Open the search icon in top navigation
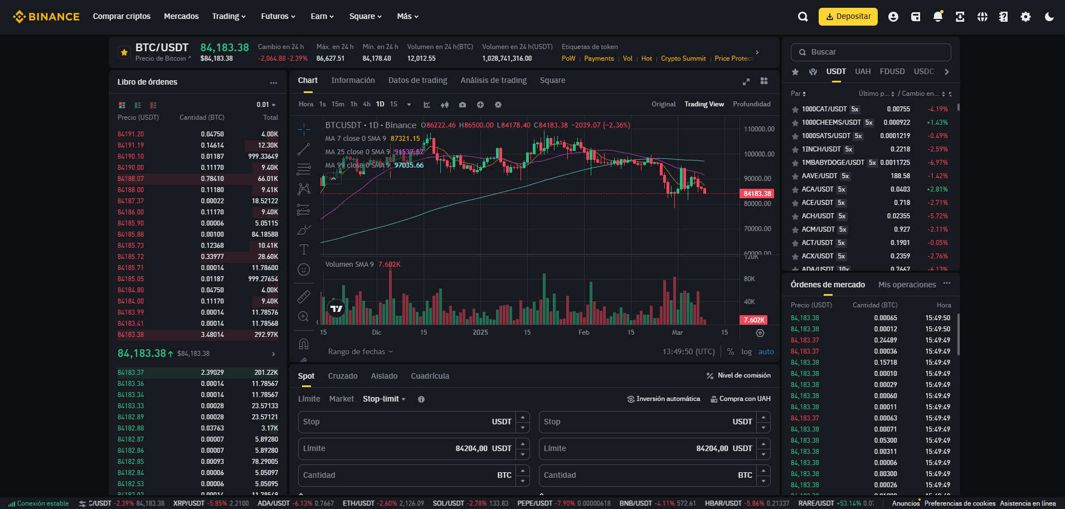The width and height of the screenshot is (1065, 509). point(803,17)
